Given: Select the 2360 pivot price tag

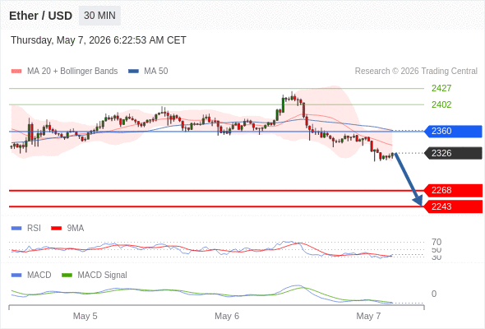Looking at the screenshot, I should click(453, 132).
